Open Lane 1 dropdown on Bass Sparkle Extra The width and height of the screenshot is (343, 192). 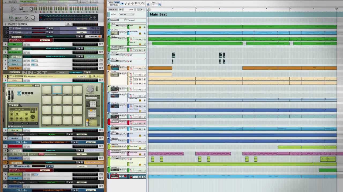point(135,50)
